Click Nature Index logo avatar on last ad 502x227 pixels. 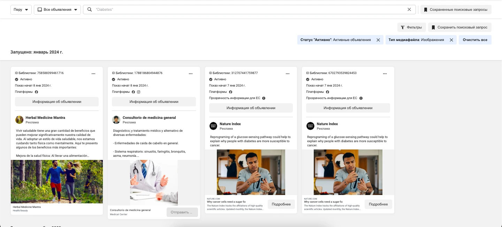310,126
